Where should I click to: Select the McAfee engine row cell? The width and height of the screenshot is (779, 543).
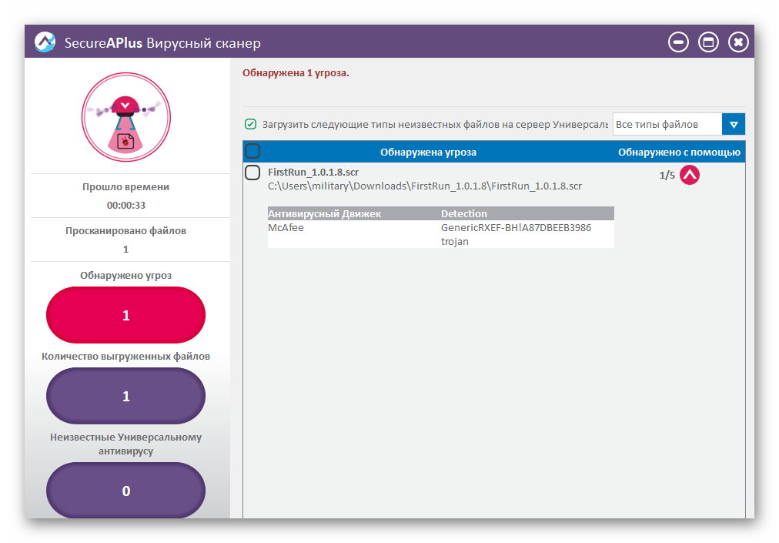point(286,228)
